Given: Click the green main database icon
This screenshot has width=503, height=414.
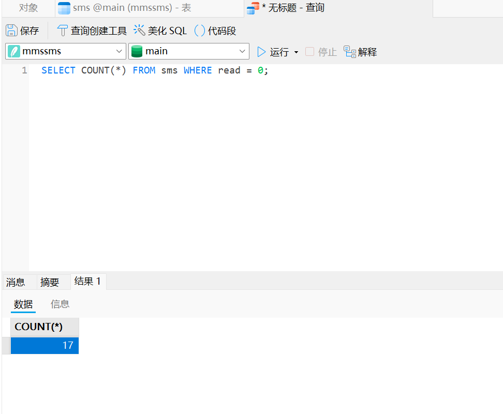Looking at the screenshot, I should [x=137, y=51].
